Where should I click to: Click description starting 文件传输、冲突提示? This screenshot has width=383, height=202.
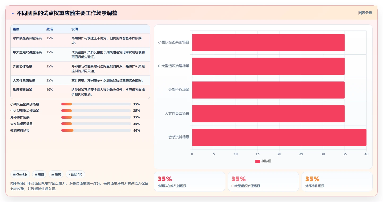(108, 80)
